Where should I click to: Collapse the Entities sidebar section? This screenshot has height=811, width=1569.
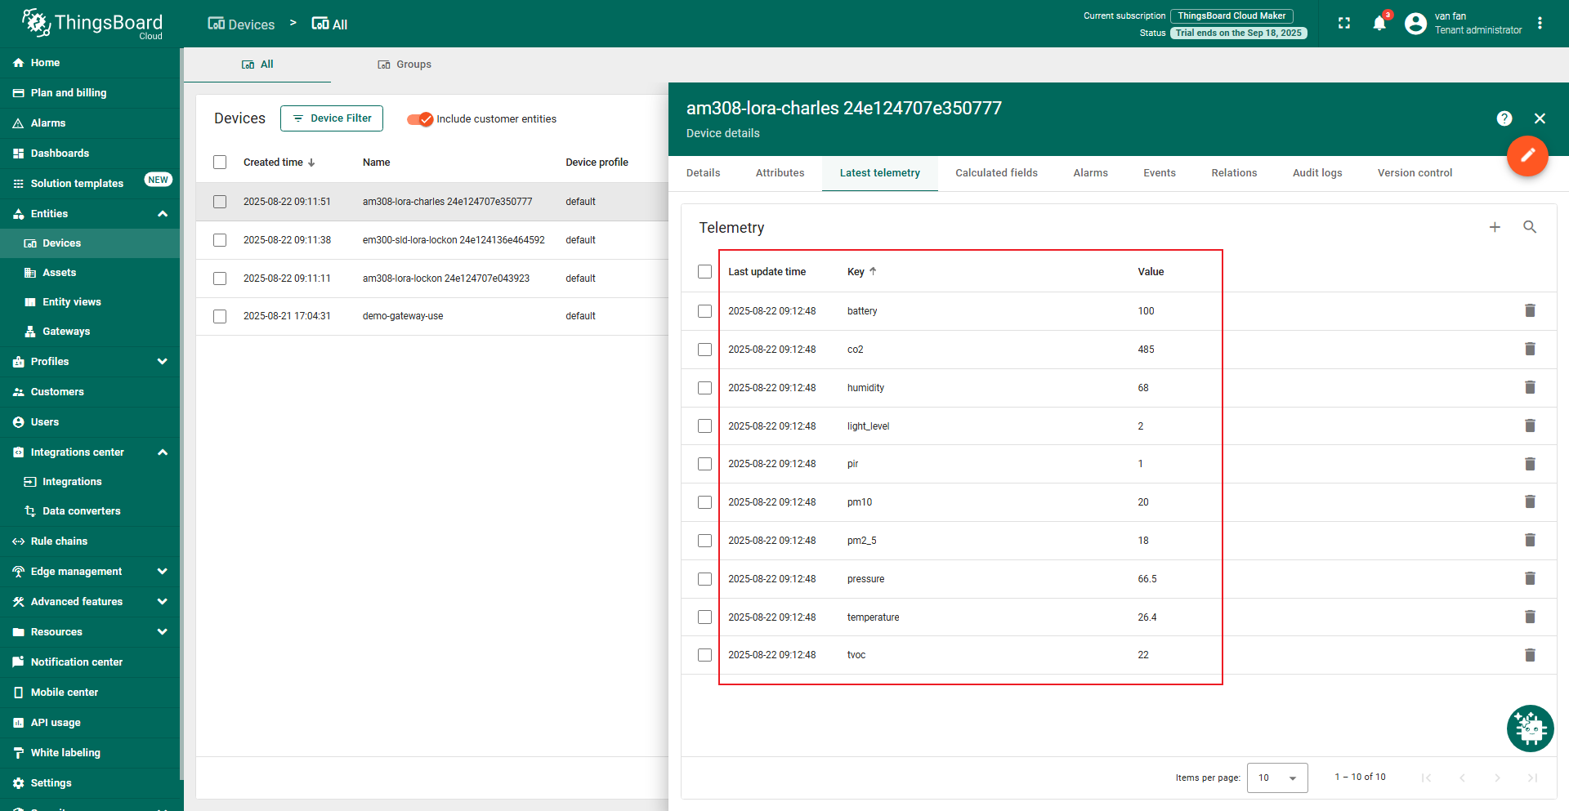coord(163,214)
